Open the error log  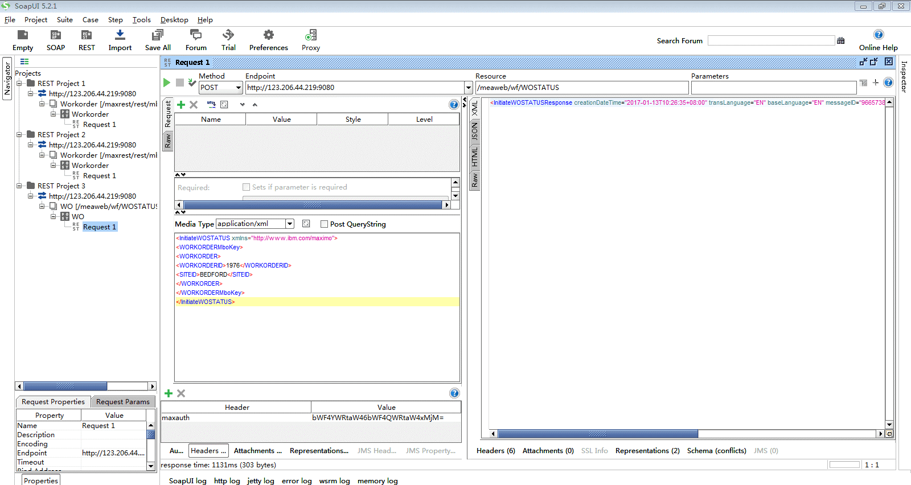(297, 481)
